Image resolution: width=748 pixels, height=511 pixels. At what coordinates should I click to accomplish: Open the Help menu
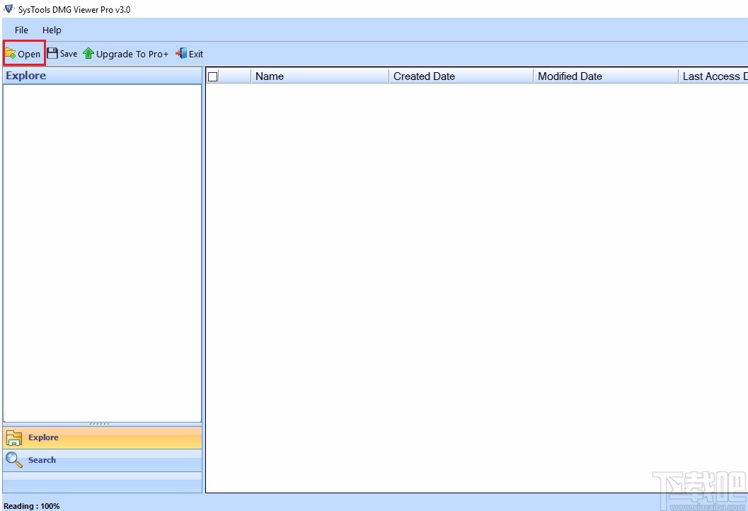(52, 30)
